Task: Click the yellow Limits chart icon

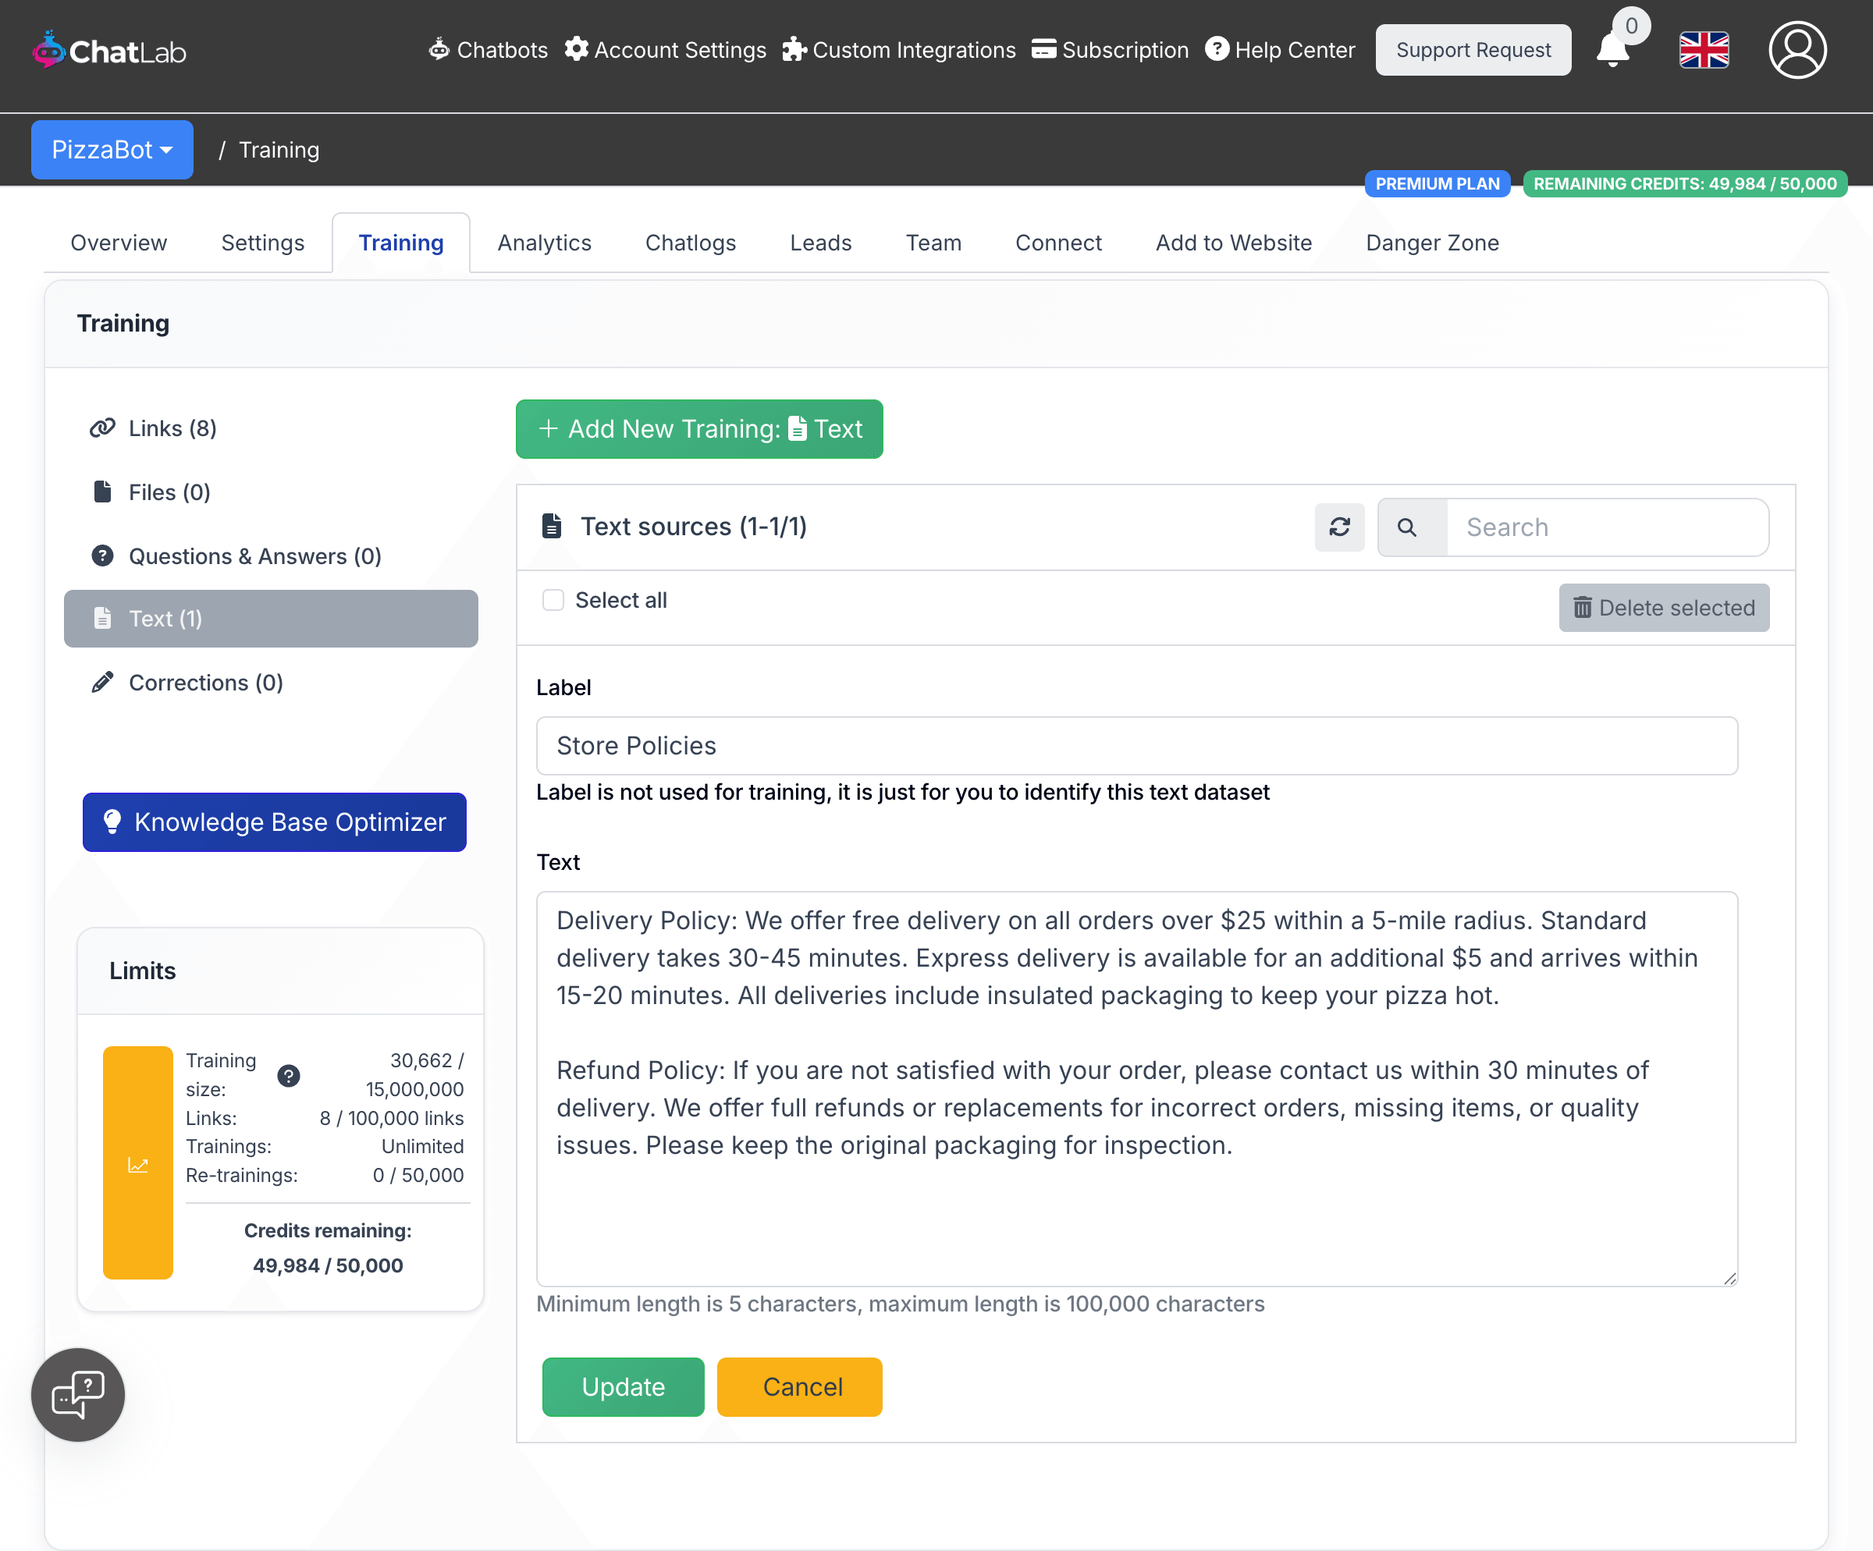Action: (x=137, y=1165)
